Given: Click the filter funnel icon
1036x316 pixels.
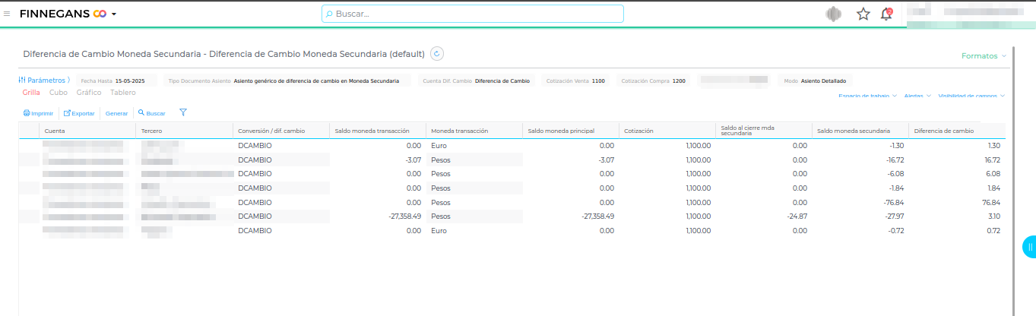Looking at the screenshot, I should click(x=183, y=112).
